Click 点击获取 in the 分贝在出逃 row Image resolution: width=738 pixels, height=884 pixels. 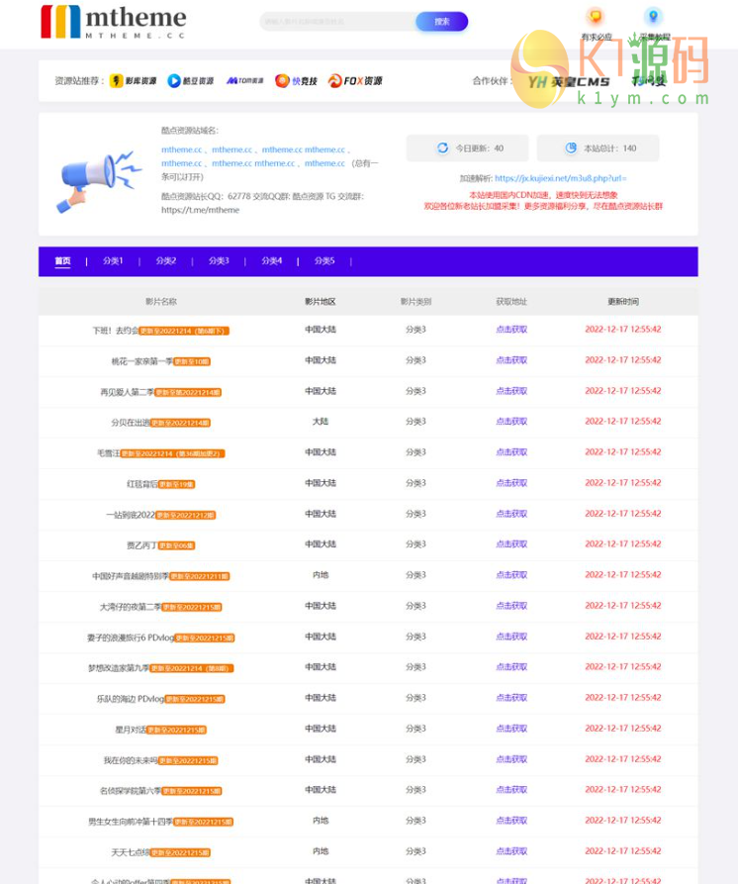click(511, 421)
